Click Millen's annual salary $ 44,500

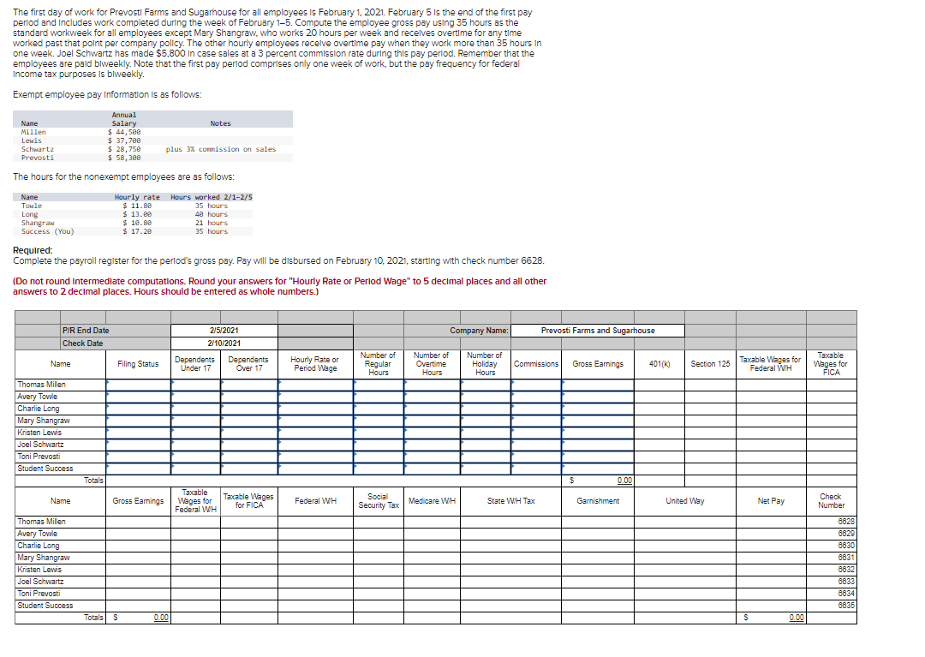124,132
